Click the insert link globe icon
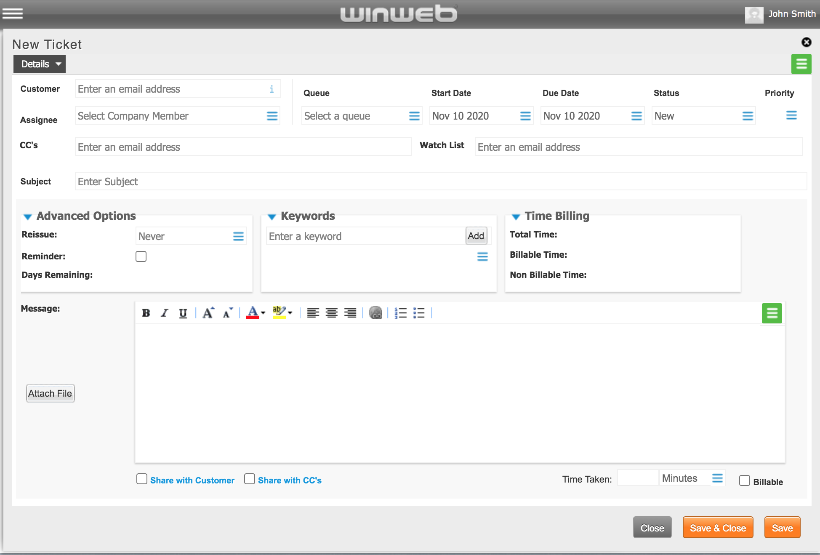This screenshot has height=555, width=820. pos(375,313)
